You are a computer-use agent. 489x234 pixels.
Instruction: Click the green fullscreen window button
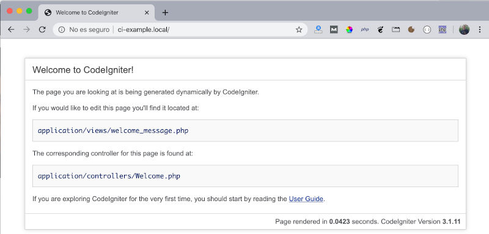click(x=29, y=11)
